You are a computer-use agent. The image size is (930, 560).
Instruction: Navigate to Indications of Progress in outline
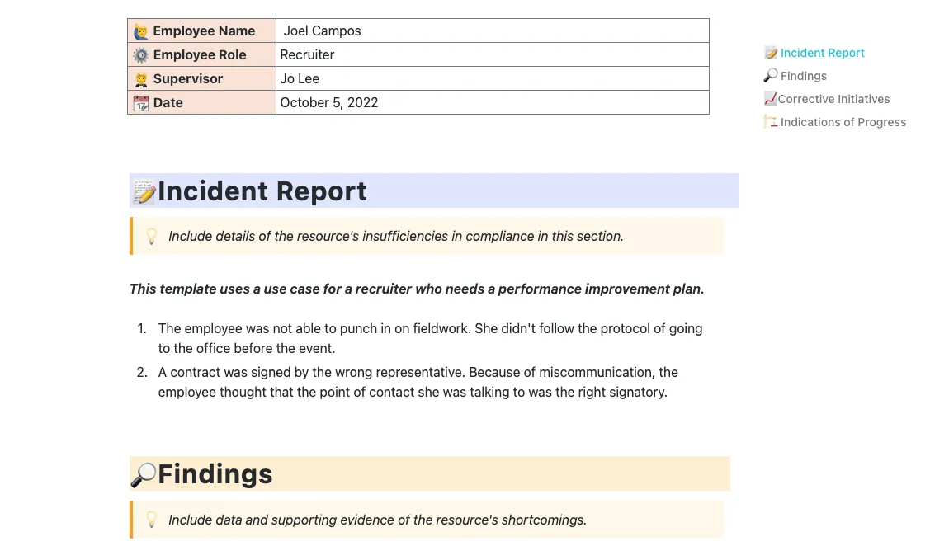843,122
